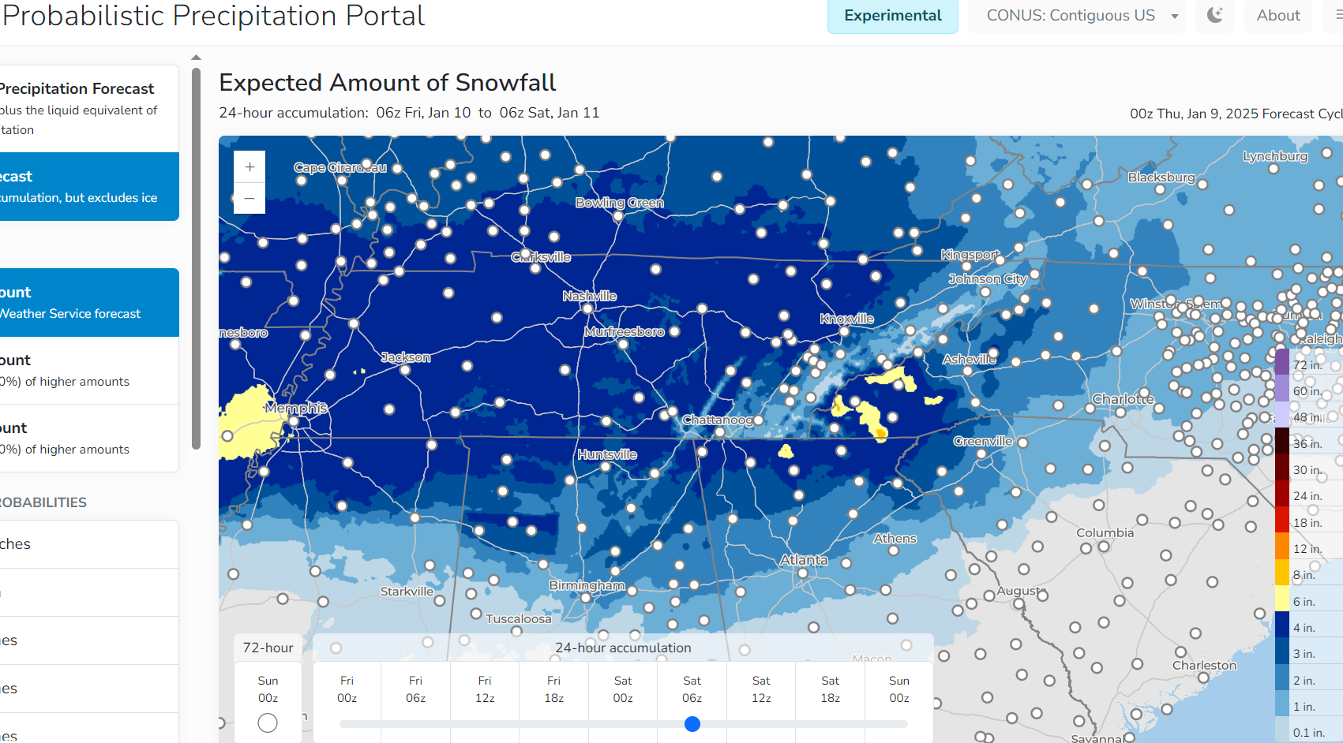Image resolution: width=1343 pixels, height=743 pixels.
Task: Click the station marker at Atlanta
Action: (802, 573)
